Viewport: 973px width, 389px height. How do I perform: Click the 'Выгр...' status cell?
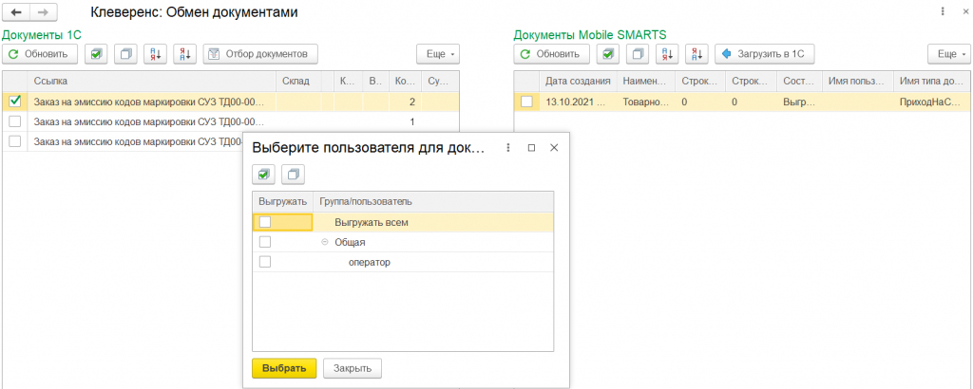tap(799, 102)
